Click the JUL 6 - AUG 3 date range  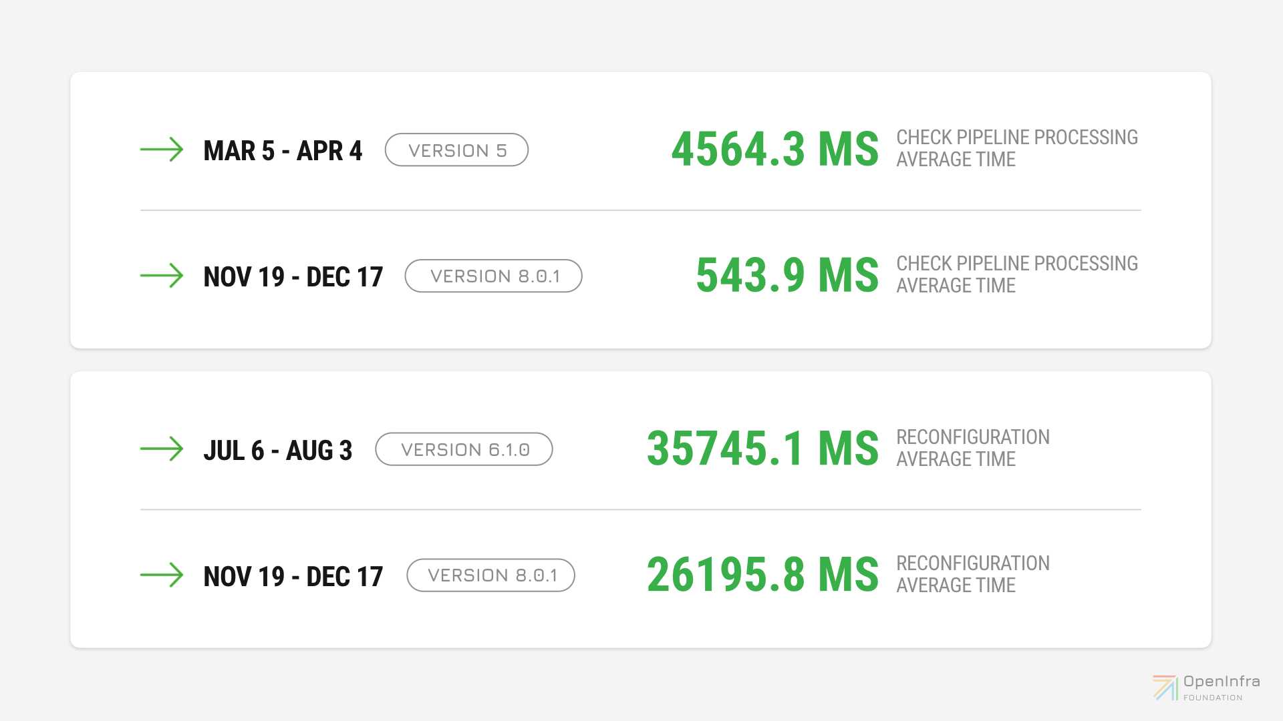point(278,451)
